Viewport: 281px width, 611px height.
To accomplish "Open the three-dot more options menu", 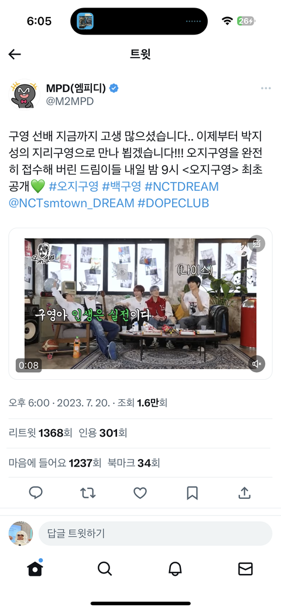I will click(x=266, y=89).
